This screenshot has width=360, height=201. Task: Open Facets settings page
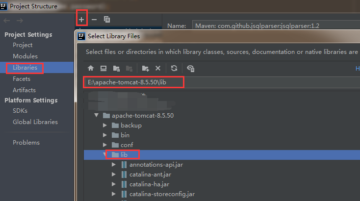22,79
